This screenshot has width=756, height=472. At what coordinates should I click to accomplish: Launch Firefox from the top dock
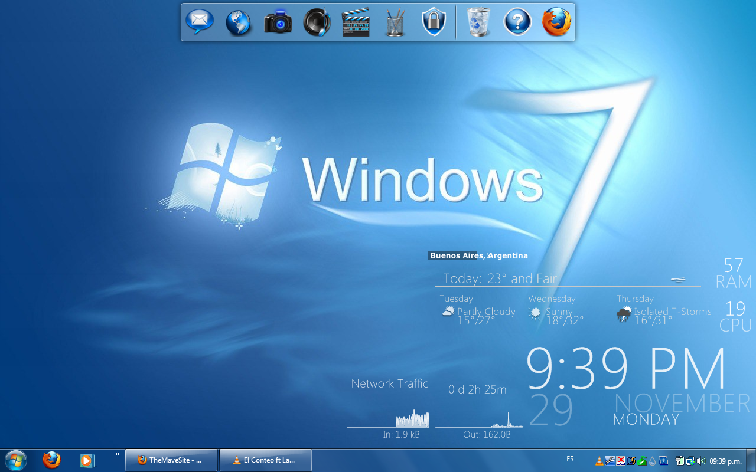click(x=556, y=22)
